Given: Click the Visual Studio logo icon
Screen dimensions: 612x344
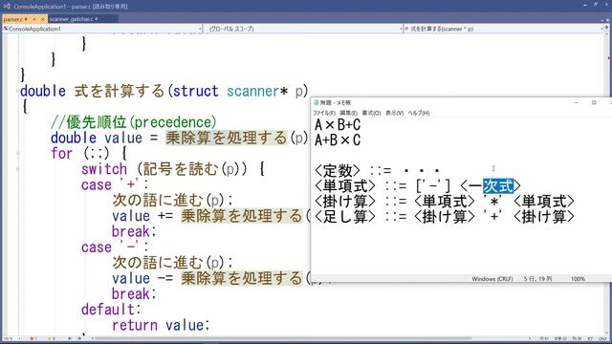Looking at the screenshot, I should pos(7,7).
